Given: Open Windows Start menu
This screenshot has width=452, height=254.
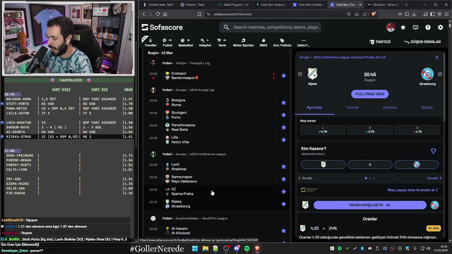Looking at the screenshot, I should (x=195, y=249).
